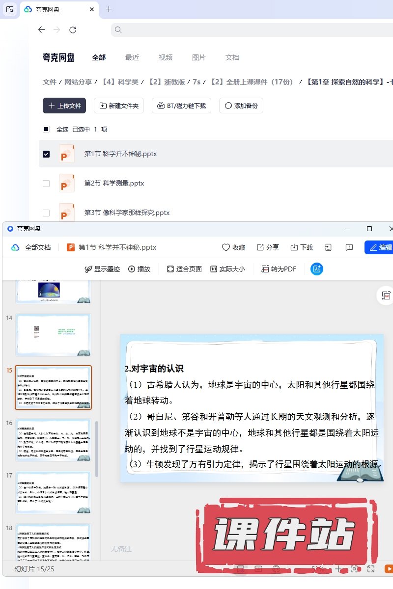Viewport: 393px width, 589px height.
Task: Click the 上传文件 (upload file) button
Action: [64, 106]
